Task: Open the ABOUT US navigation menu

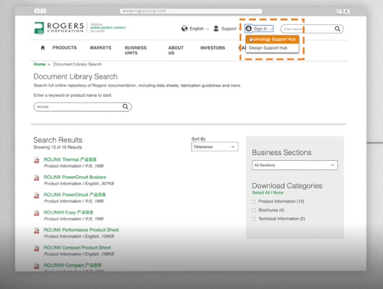Action: (176, 50)
